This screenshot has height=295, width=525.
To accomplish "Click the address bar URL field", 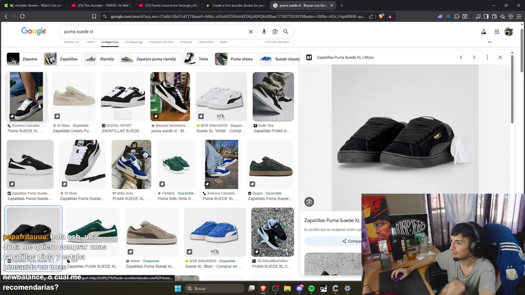I will click(237, 16).
